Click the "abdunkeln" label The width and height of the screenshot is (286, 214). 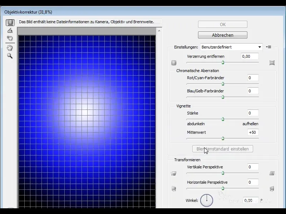196,124
